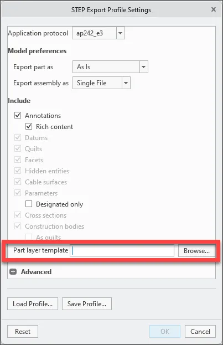Click the Load Profile button
Image resolution: width=223 pixels, height=345 pixels.
click(x=33, y=304)
